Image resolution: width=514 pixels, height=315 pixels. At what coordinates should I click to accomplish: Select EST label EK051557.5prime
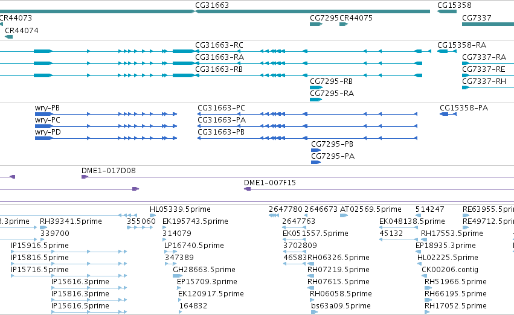[x=315, y=234]
